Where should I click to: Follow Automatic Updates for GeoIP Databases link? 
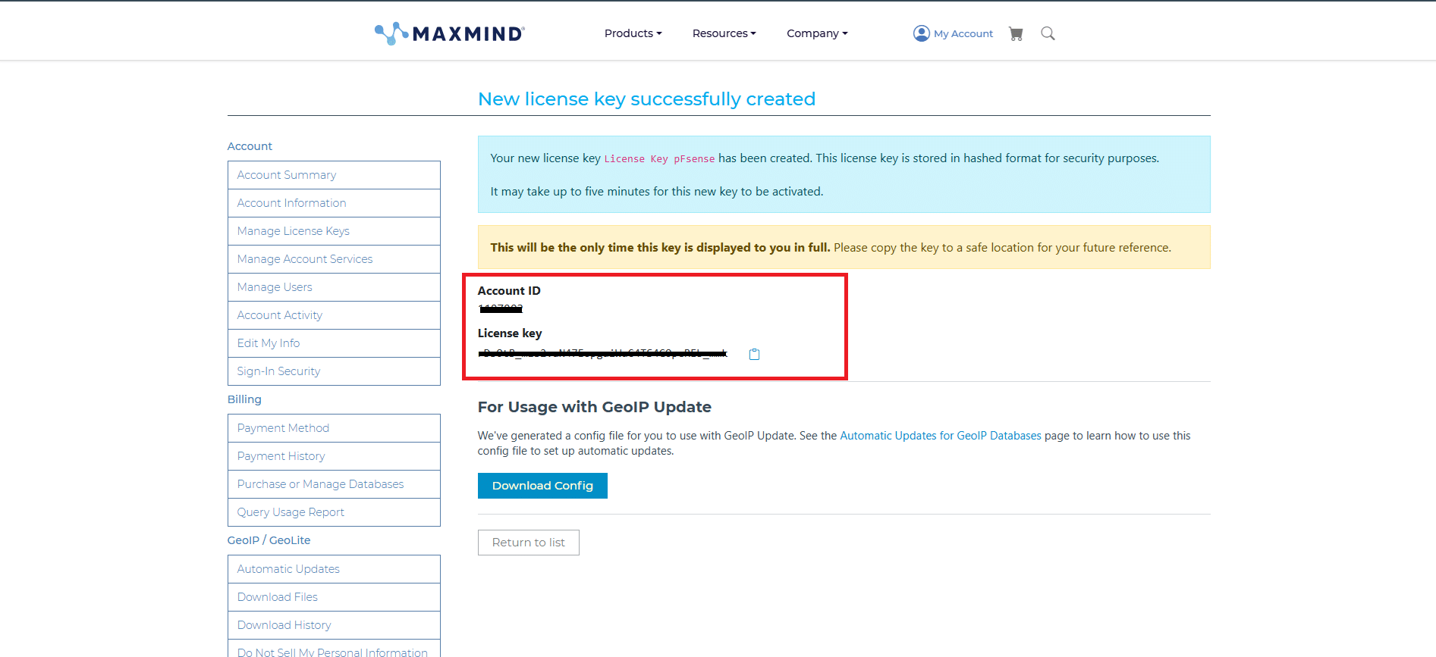point(941,436)
